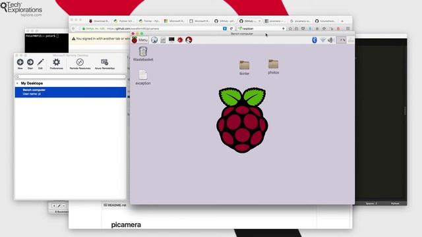Switch to the second Microsoft browser tab
422x237 pixels.
199,21
